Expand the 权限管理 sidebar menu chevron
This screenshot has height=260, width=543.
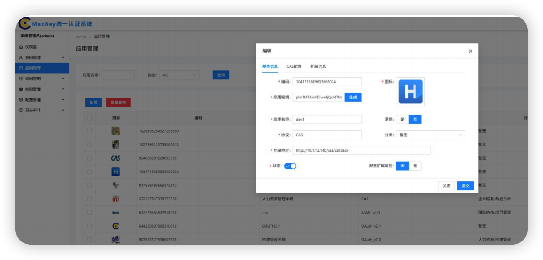[63, 89]
